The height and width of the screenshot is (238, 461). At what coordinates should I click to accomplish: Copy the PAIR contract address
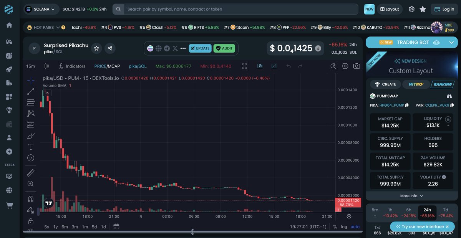click(x=452, y=105)
